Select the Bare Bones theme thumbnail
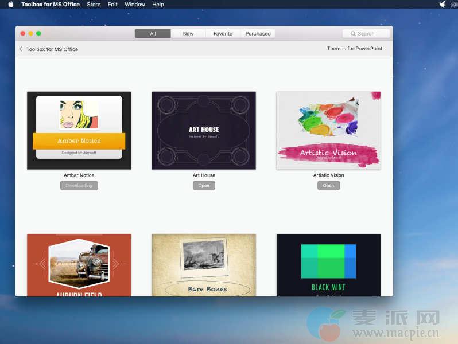 coord(204,265)
